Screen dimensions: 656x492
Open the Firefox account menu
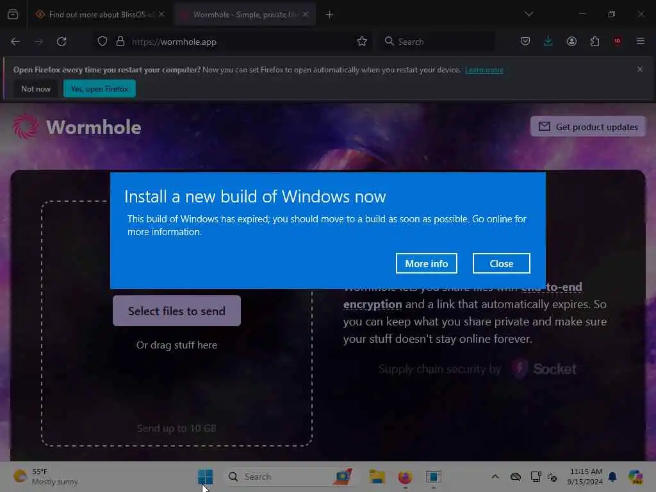[x=571, y=41]
